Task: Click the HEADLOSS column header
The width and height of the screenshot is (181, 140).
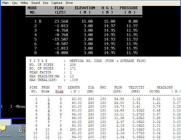Action: pyautogui.click(x=164, y=87)
